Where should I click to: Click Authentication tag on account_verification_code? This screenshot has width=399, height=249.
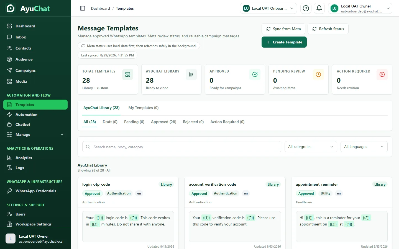tap(226, 193)
